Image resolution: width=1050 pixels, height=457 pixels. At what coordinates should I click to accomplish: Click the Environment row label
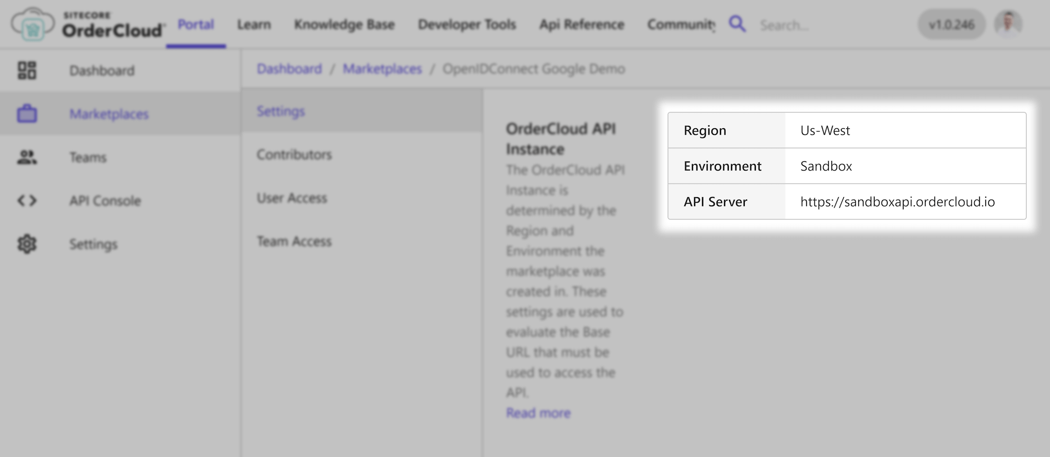pos(722,166)
